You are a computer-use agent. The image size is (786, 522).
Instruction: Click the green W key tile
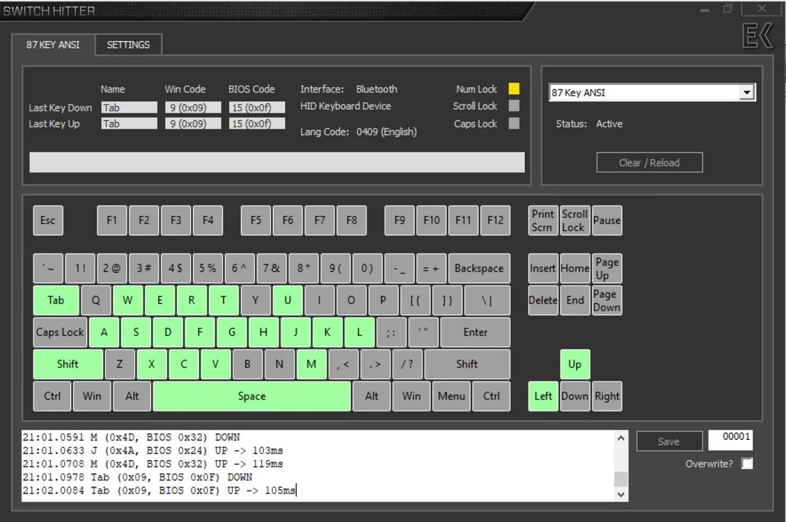128,301
